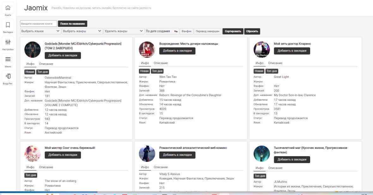
Task: Toggle the Перевод завершен filter
Action: coord(207,31)
